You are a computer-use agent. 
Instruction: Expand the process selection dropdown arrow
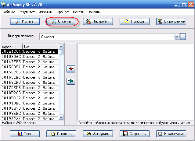(177, 37)
